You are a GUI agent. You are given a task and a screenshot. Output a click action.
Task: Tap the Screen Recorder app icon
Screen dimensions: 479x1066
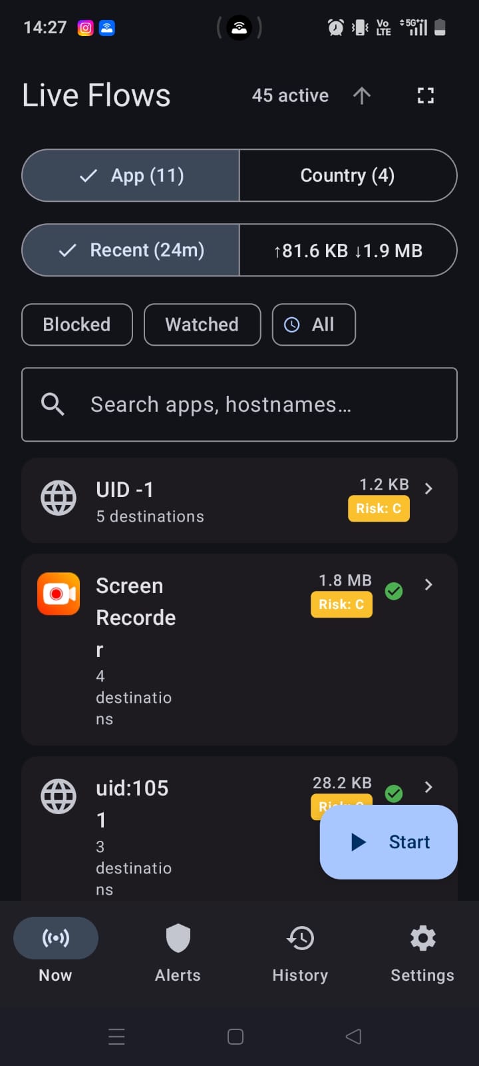[x=59, y=593]
